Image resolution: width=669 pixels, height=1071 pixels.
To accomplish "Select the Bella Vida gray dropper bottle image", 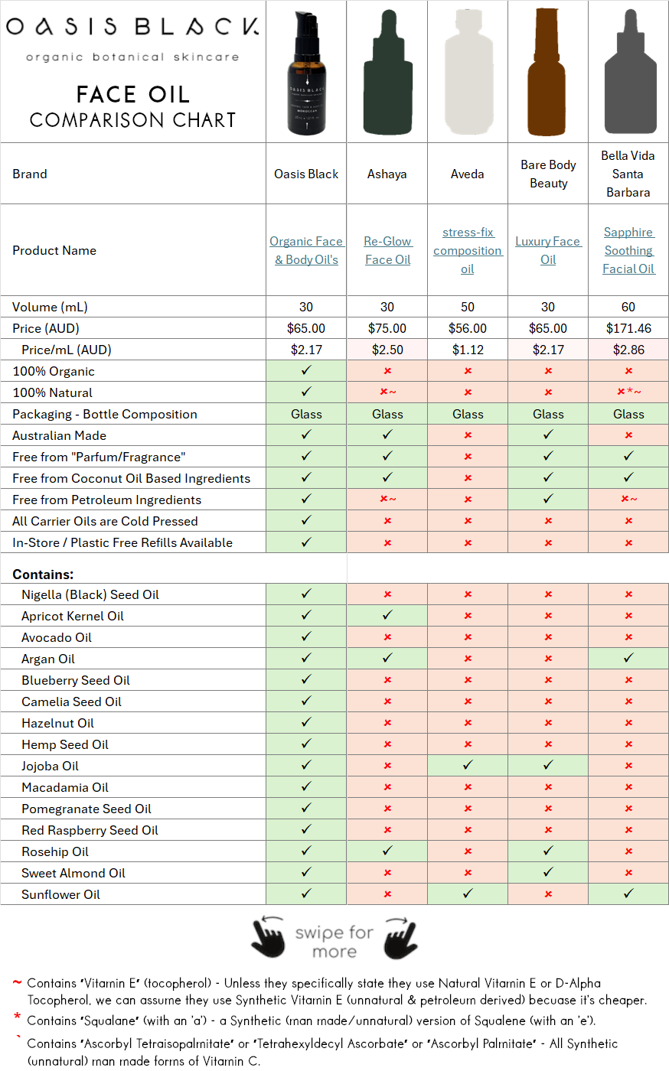I will (628, 71).
